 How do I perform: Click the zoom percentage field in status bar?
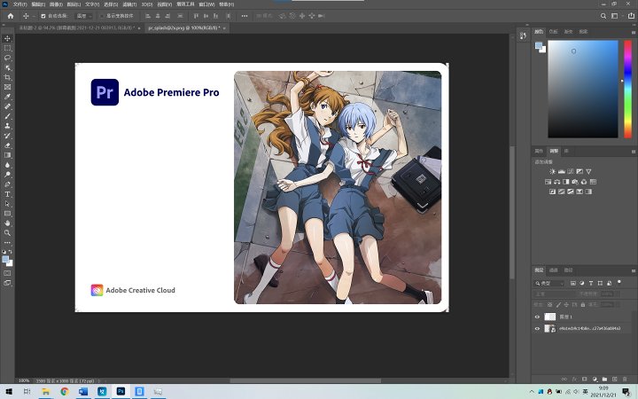pos(24,380)
